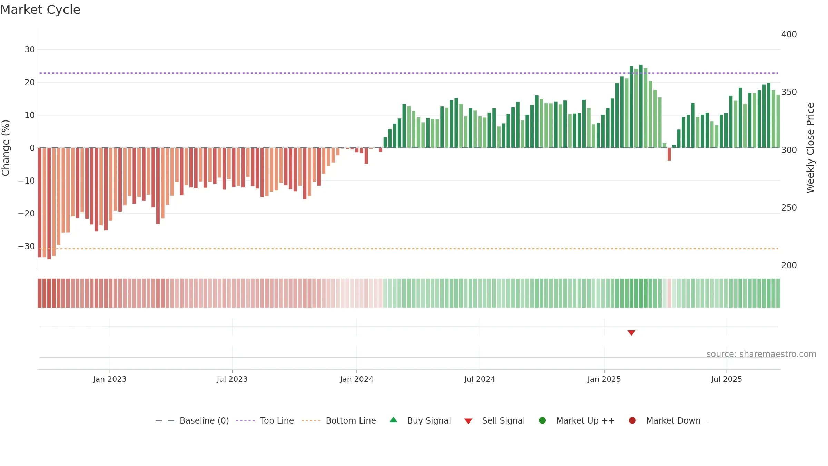Click the Jul 2023 x-axis label

(x=232, y=379)
